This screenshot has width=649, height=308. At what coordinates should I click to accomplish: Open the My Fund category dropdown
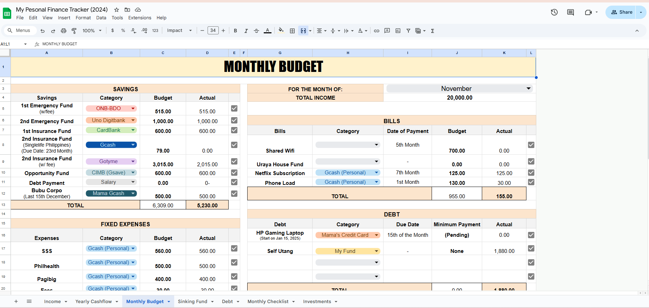click(348, 251)
